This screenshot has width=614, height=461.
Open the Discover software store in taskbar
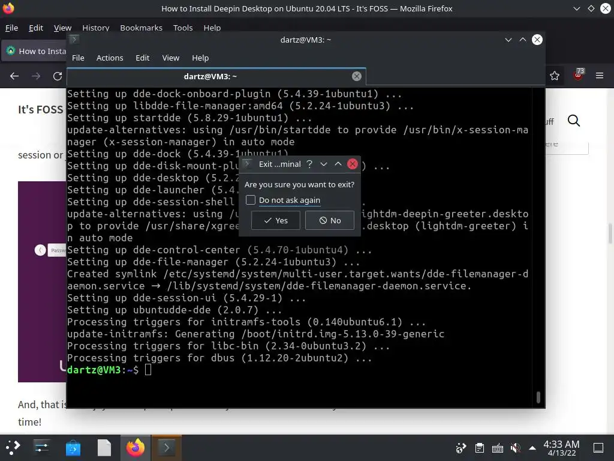pos(73,447)
